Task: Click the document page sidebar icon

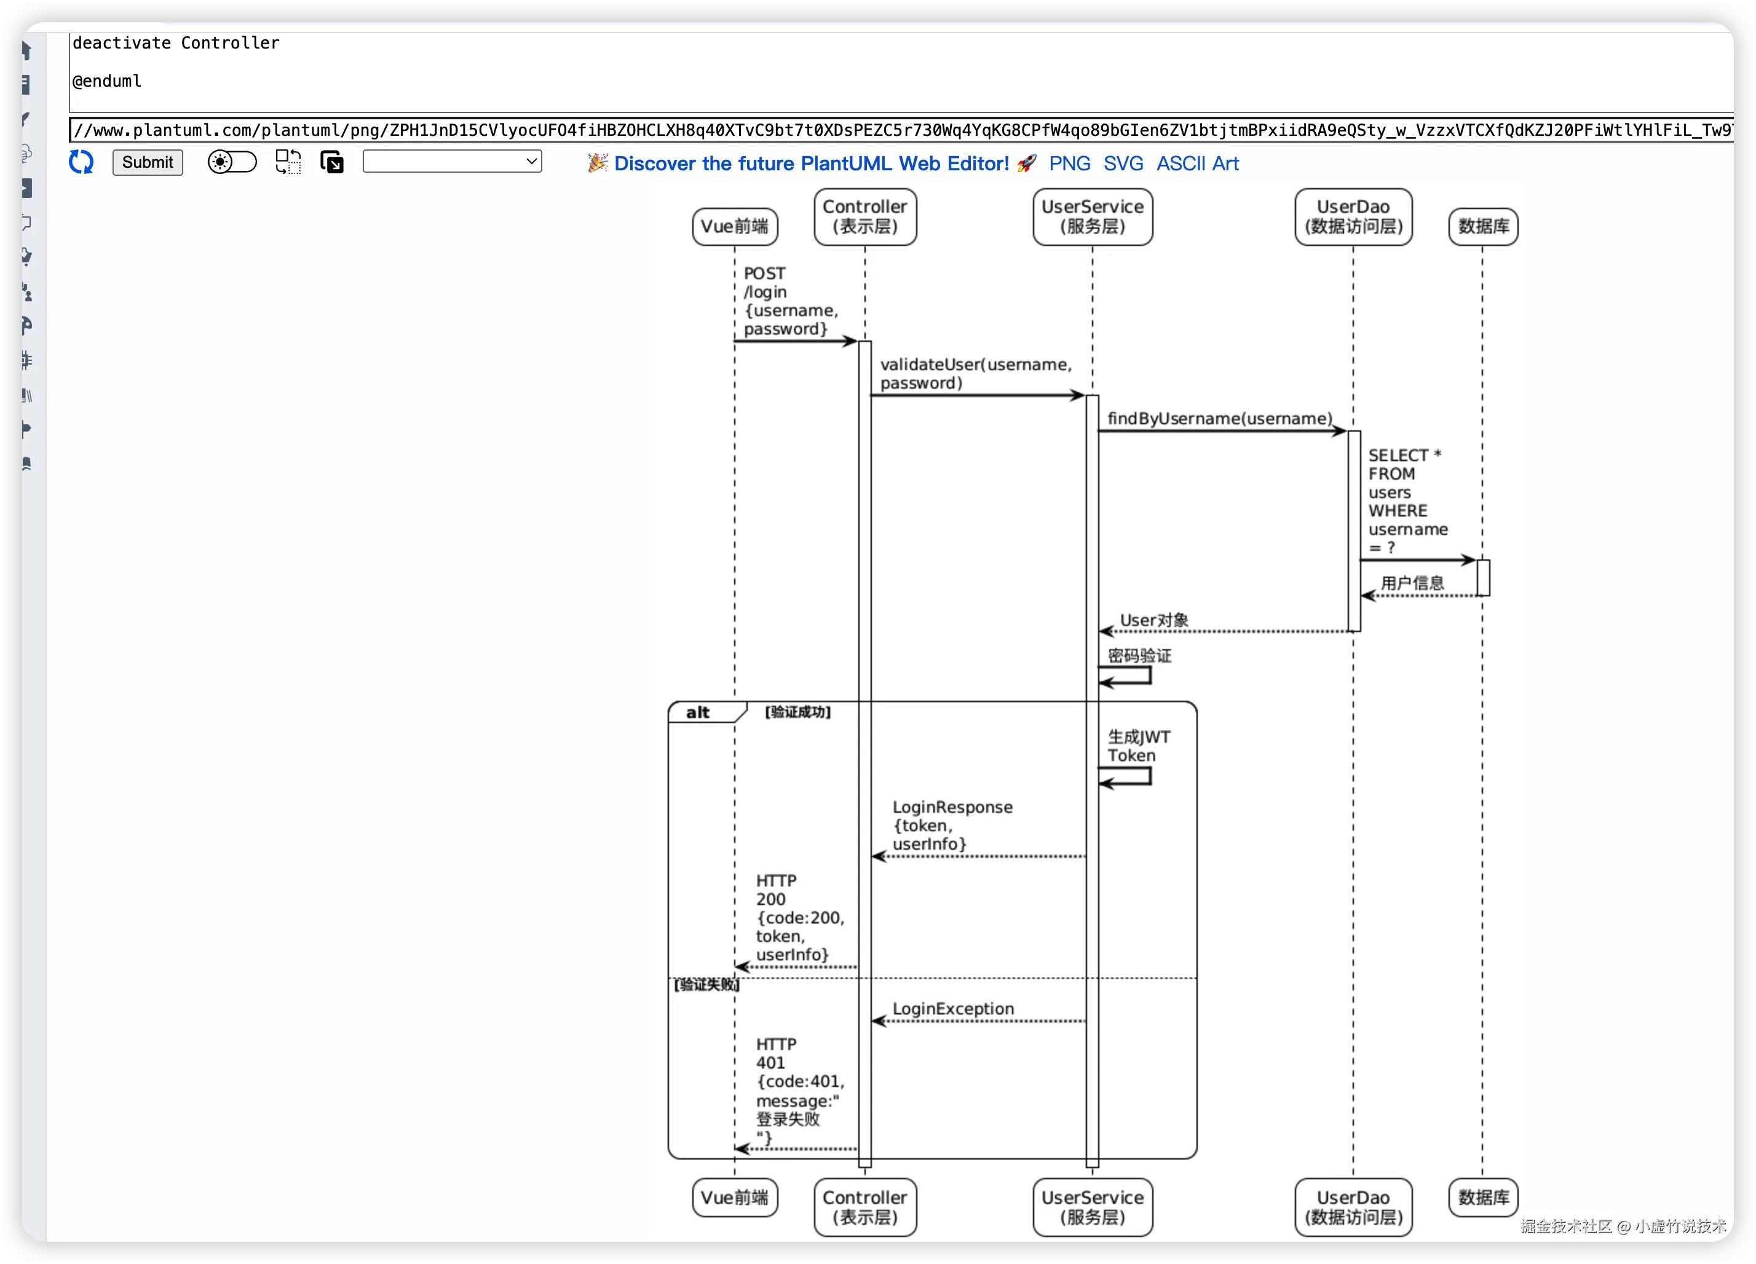Action: 26,85
